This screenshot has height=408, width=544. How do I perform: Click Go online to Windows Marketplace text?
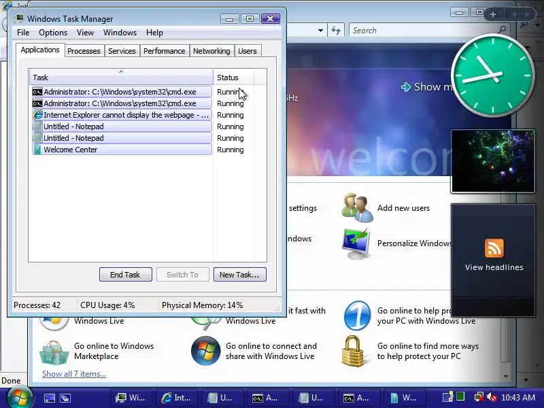coord(114,351)
